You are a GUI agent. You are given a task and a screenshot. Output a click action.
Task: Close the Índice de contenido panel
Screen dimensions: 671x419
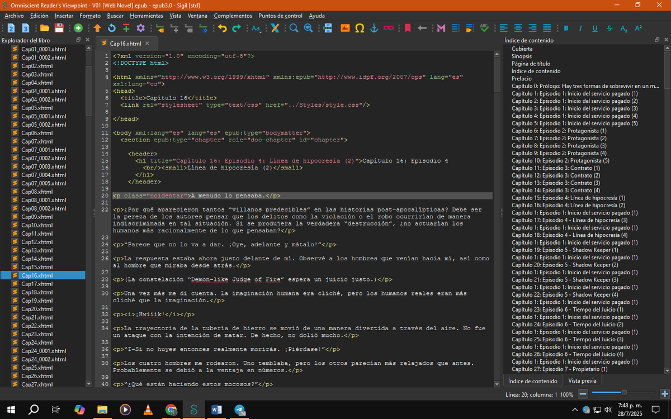665,40
